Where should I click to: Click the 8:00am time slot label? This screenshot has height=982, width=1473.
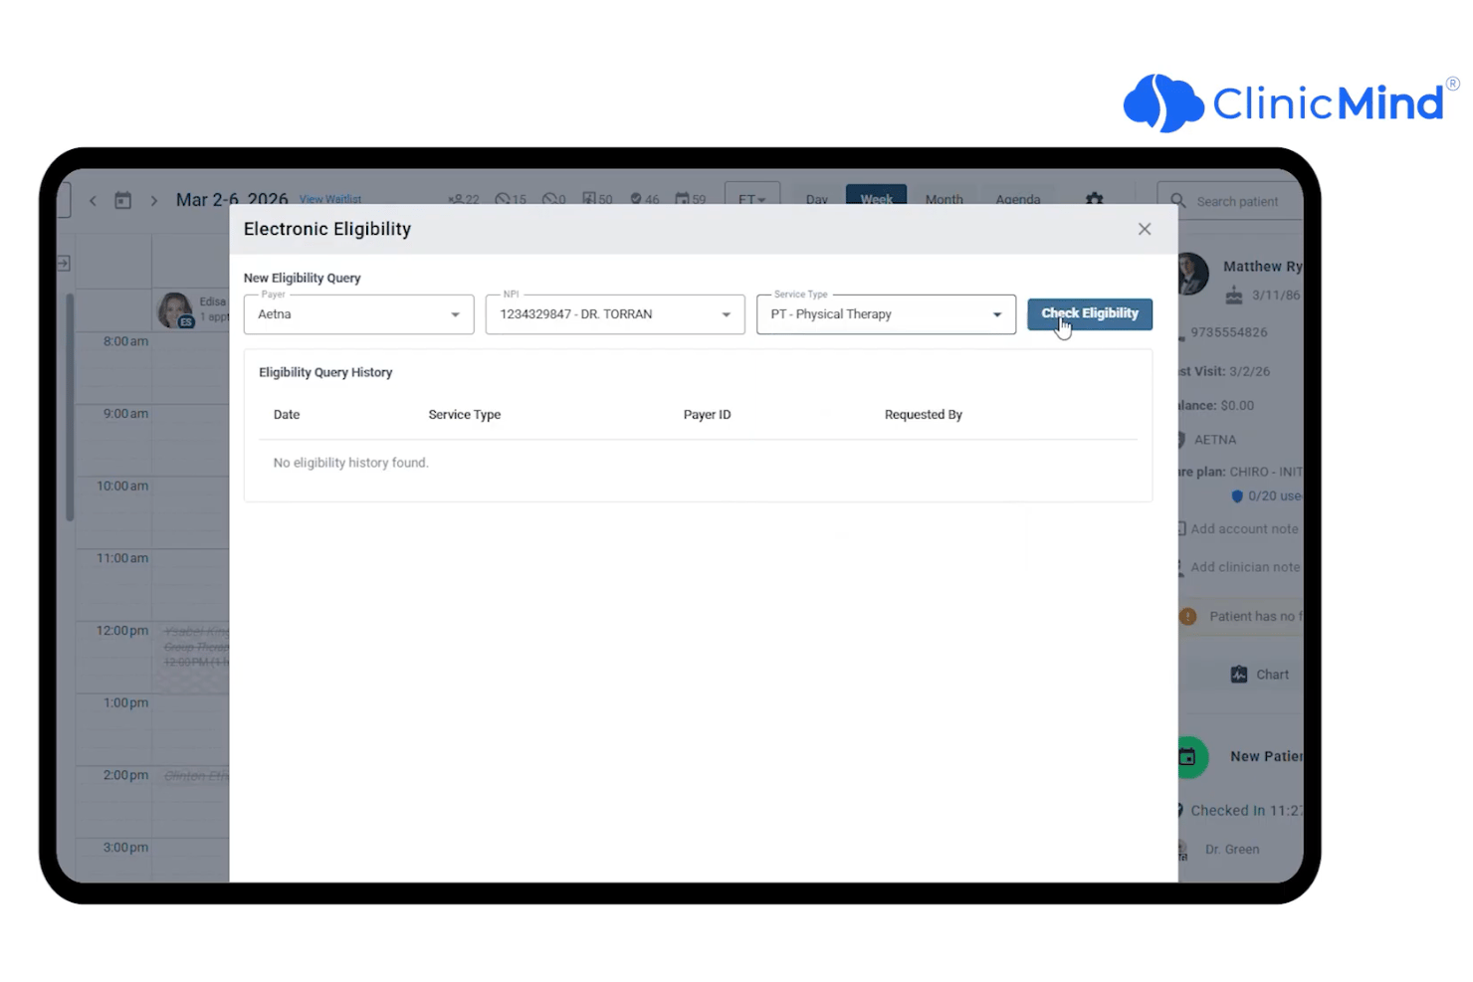pos(125,341)
